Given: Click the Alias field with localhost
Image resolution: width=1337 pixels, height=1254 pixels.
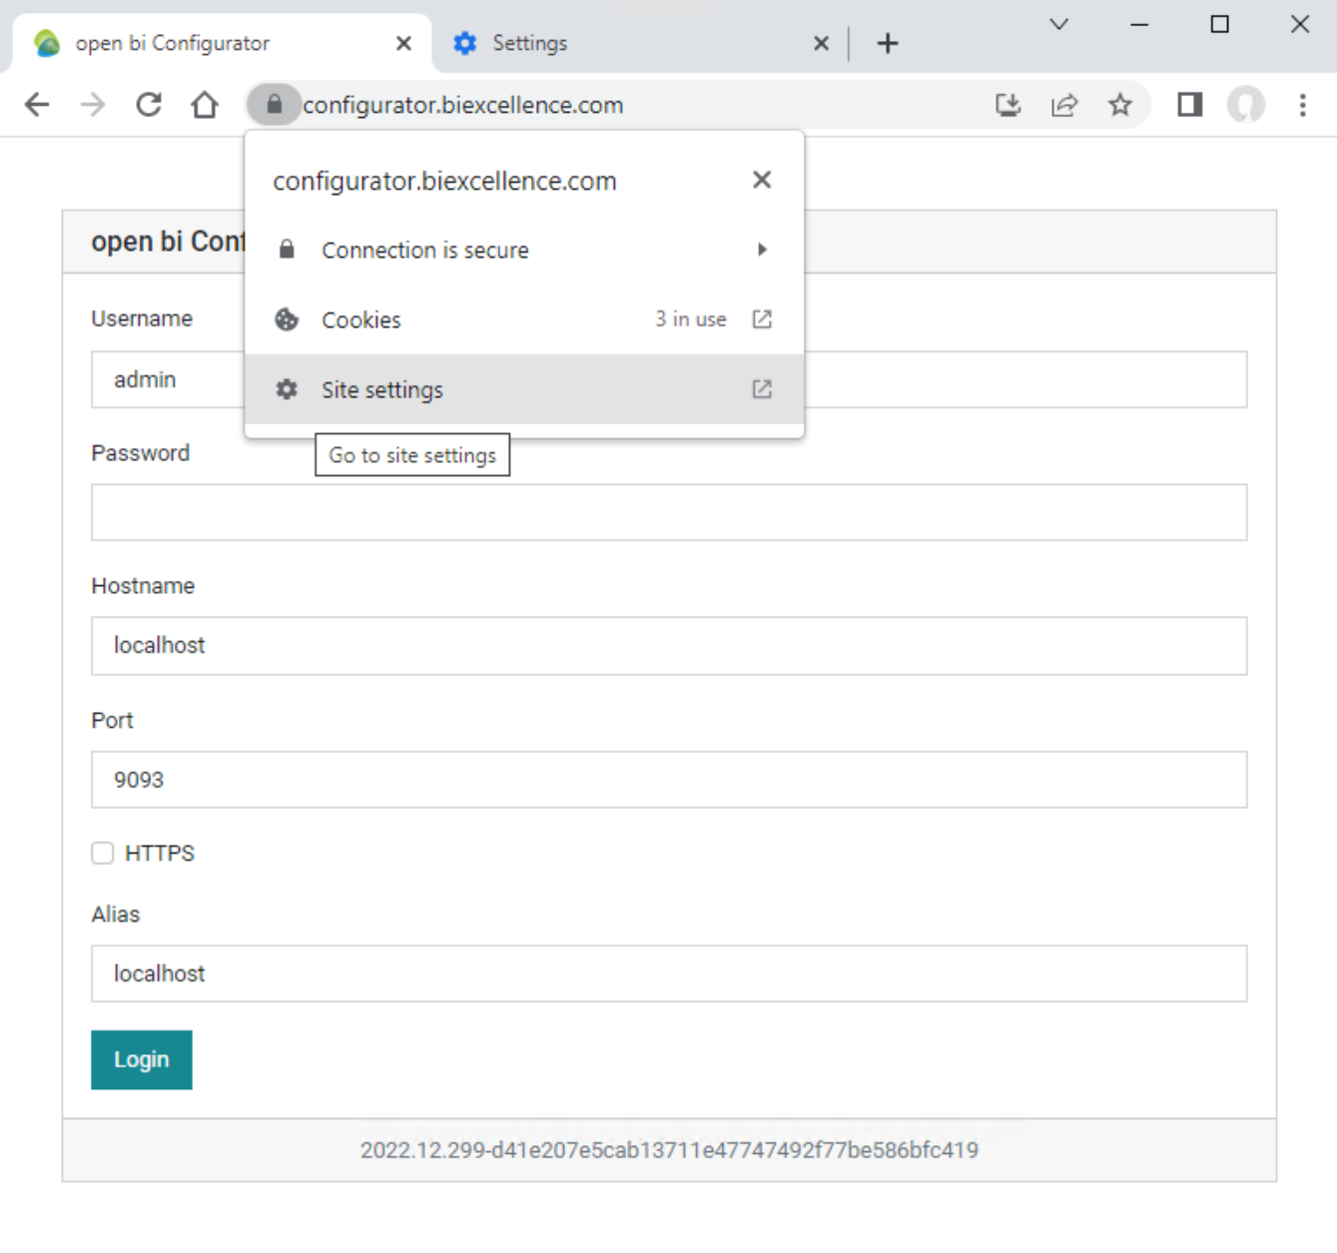Looking at the screenshot, I should [x=669, y=973].
